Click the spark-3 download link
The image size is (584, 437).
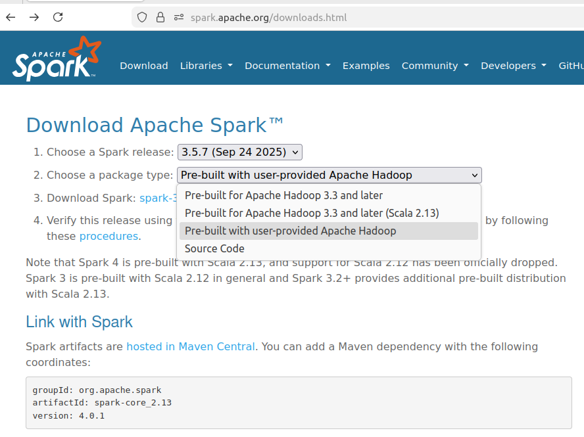pos(158,198)
